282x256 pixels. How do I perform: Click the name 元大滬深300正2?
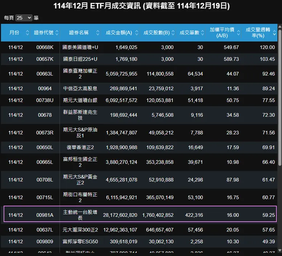click(x=80, y=230)
